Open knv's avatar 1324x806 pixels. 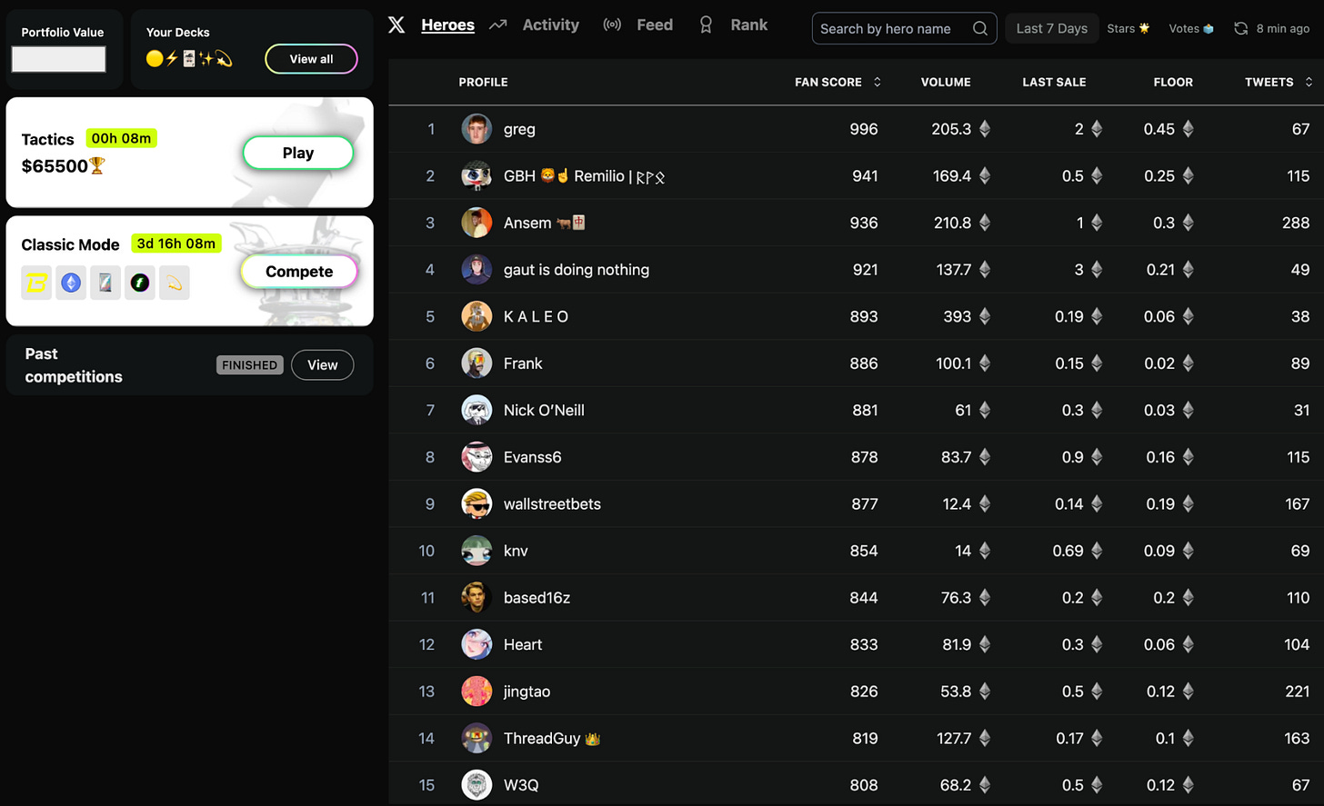476,551
